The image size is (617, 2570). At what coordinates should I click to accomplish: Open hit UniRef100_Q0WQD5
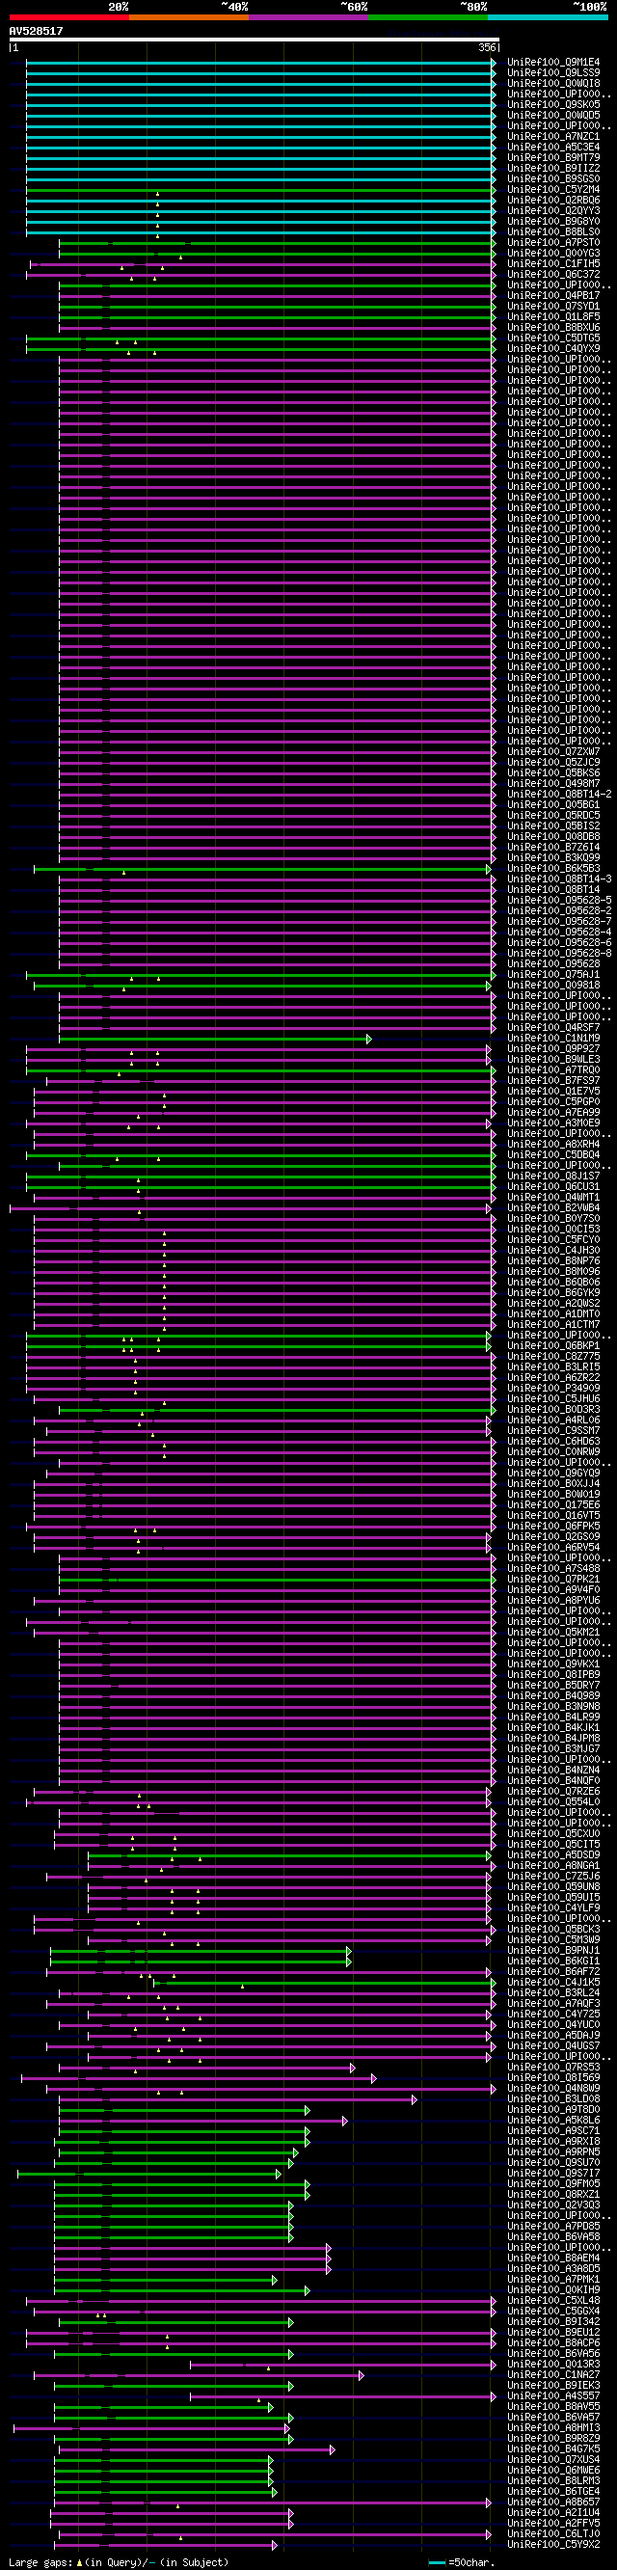pos(553,115)
